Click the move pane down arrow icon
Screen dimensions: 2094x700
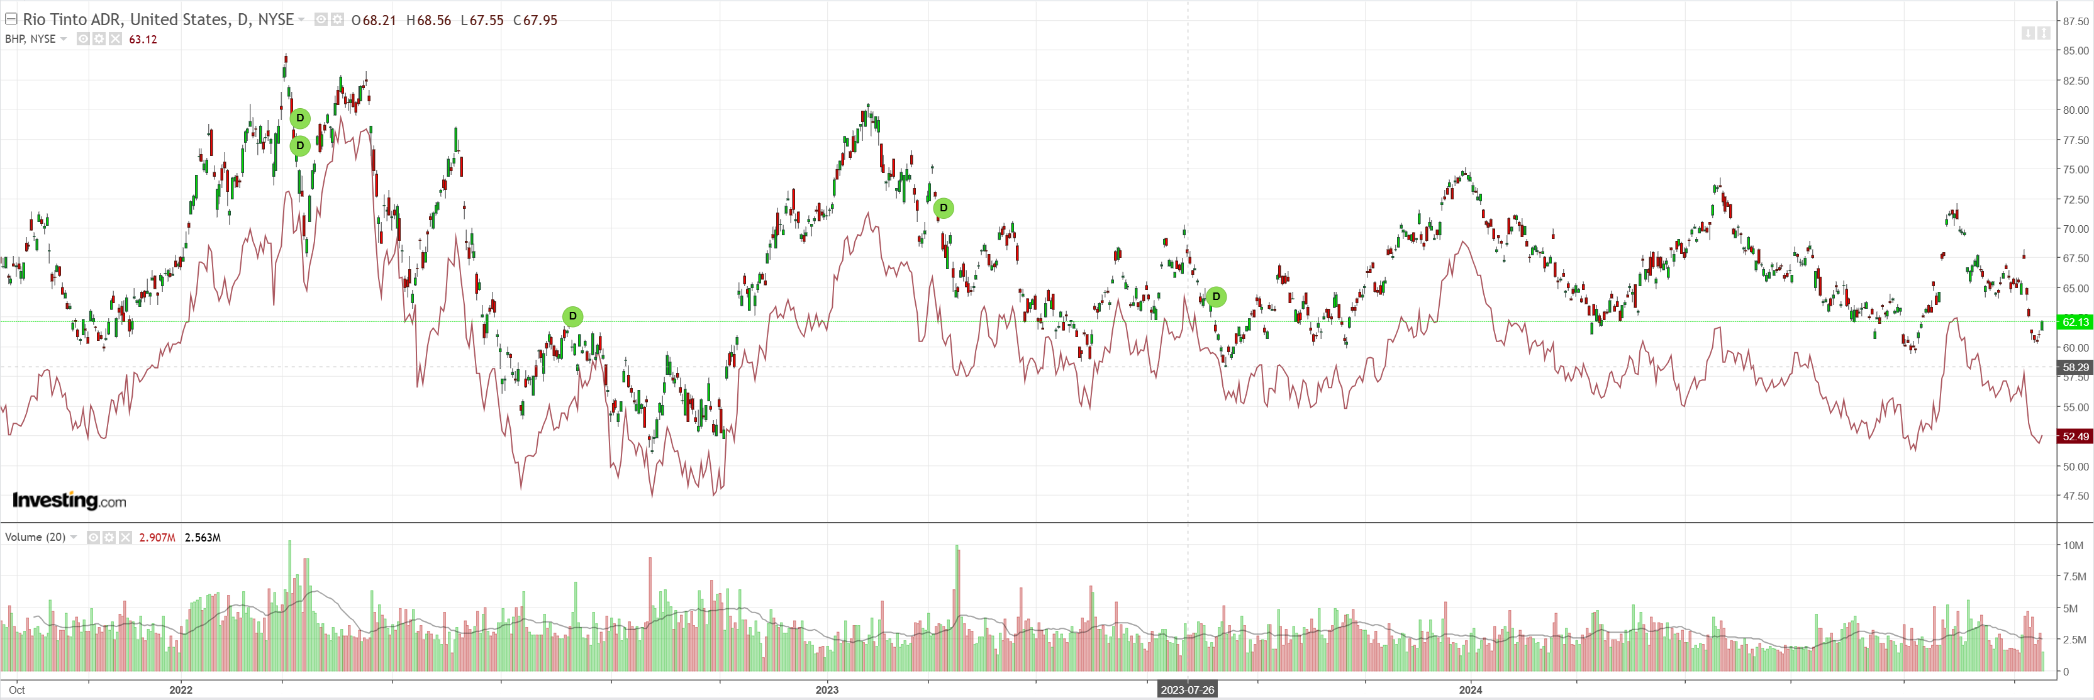click(2027, 33)
